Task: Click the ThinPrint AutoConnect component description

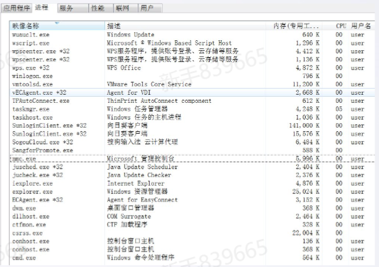Action: click(x=159, y=101)
